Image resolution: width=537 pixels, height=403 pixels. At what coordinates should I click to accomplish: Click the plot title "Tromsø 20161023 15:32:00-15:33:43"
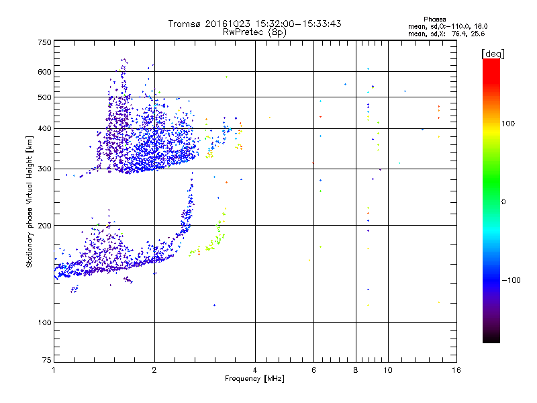[255, 24]
